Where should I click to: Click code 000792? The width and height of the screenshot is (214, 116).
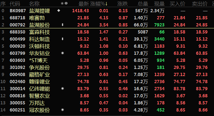17,25
